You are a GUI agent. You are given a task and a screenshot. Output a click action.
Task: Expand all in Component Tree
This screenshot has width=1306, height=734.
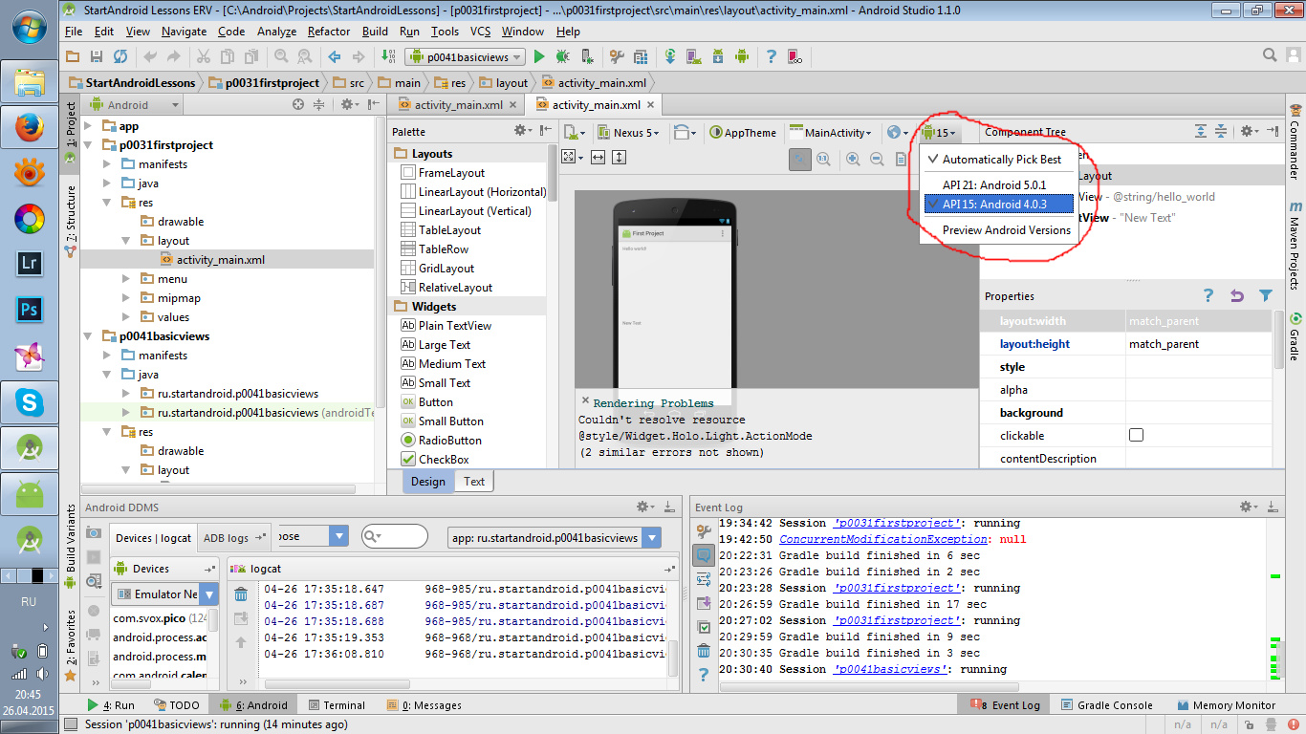tap(1201, 131)
